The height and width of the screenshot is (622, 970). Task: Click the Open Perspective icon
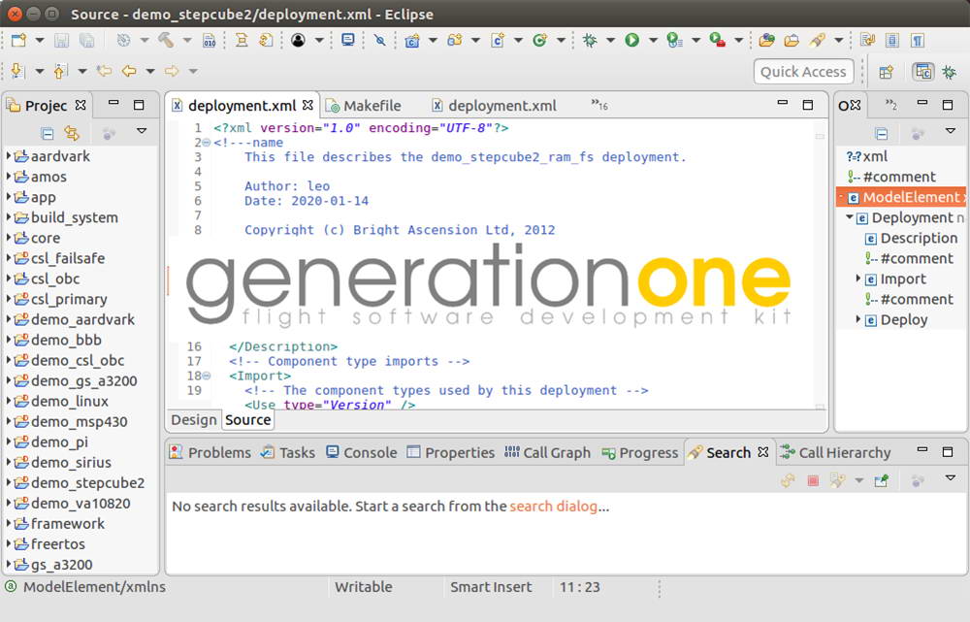pyautogui.click(x=886, y=72)
